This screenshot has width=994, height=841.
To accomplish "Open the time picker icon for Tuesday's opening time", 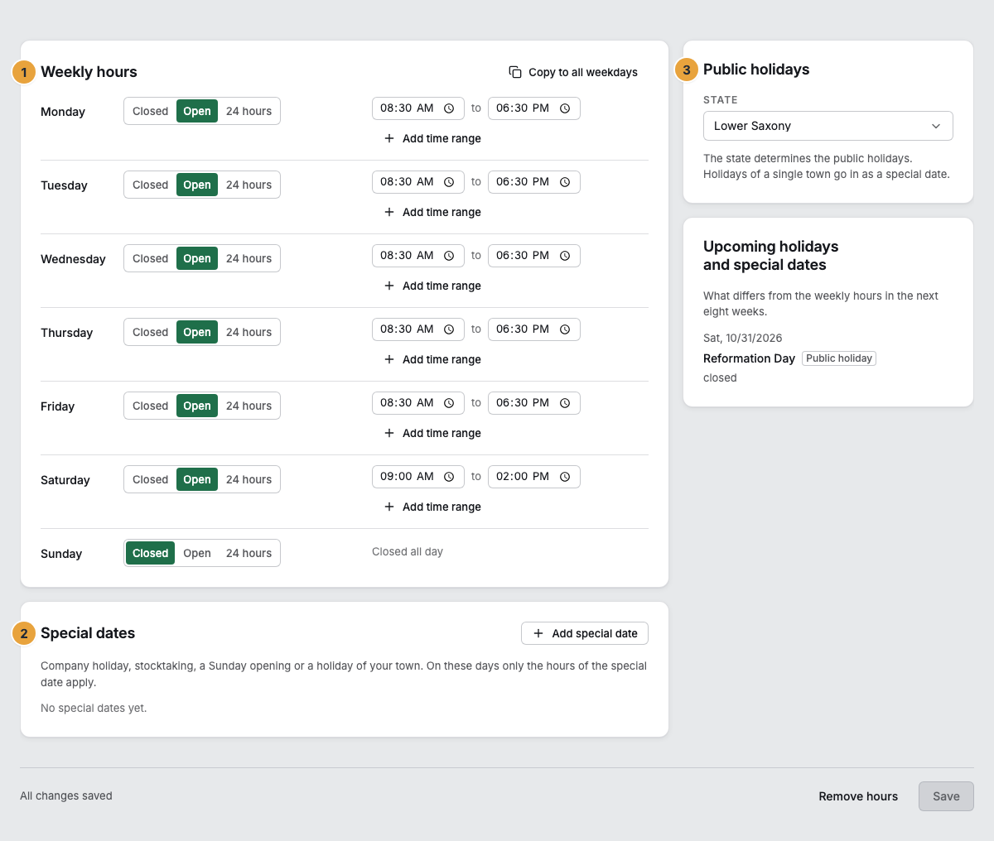I will [x=449, y=182].
